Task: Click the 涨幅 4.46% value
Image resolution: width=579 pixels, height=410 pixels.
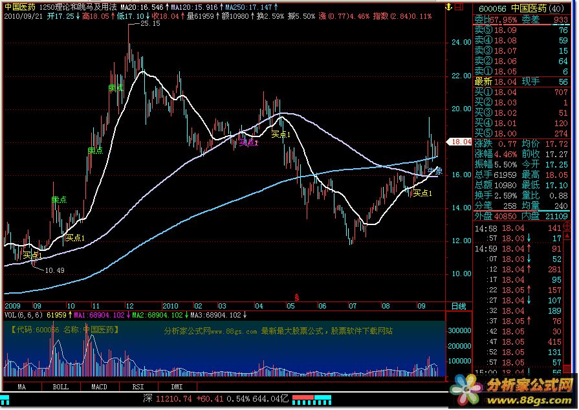Action: [x=505, y=154]
